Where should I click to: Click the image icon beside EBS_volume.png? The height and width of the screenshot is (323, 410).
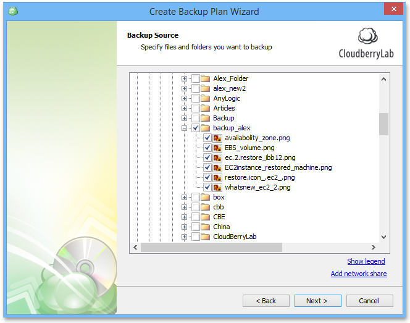pyautogui.click(x=217, y=148)
